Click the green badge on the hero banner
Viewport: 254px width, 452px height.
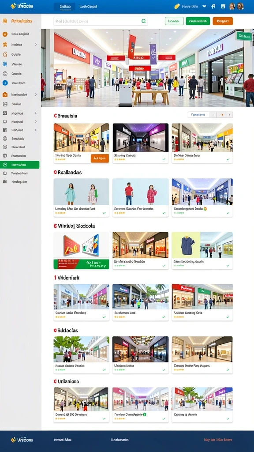pyautogui.click(x=244, y=36)
